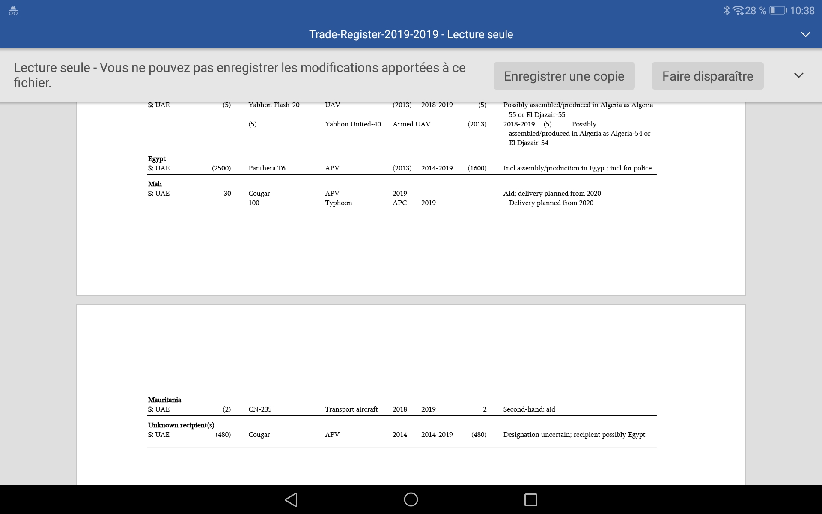Select 'Unknown recipient(s)' heading
Screen dimensions: 822x514
[x=181, y=425]
